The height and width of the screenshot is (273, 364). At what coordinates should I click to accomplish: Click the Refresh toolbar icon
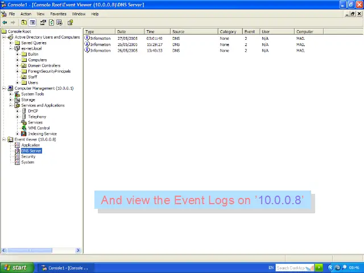pyautogui.click(x=51, y=23)
